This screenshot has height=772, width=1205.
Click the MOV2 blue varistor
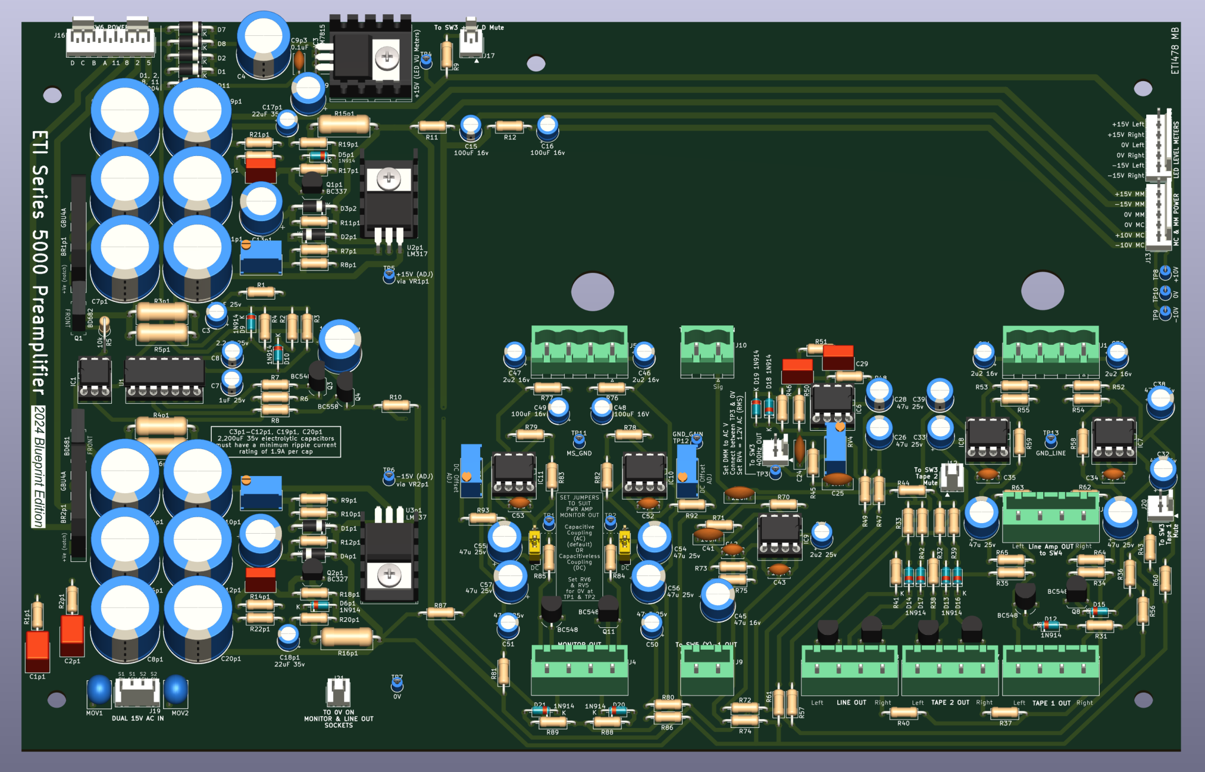(176, 690)
